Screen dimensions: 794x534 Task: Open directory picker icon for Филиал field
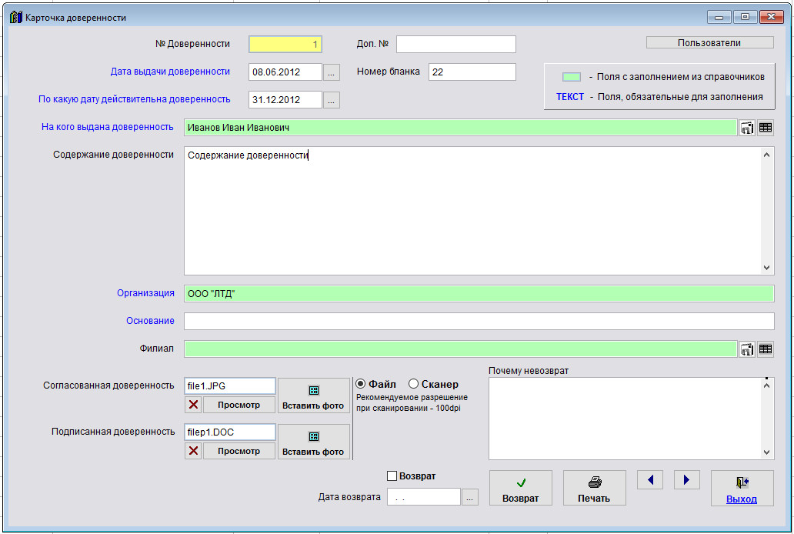(746, 349)
